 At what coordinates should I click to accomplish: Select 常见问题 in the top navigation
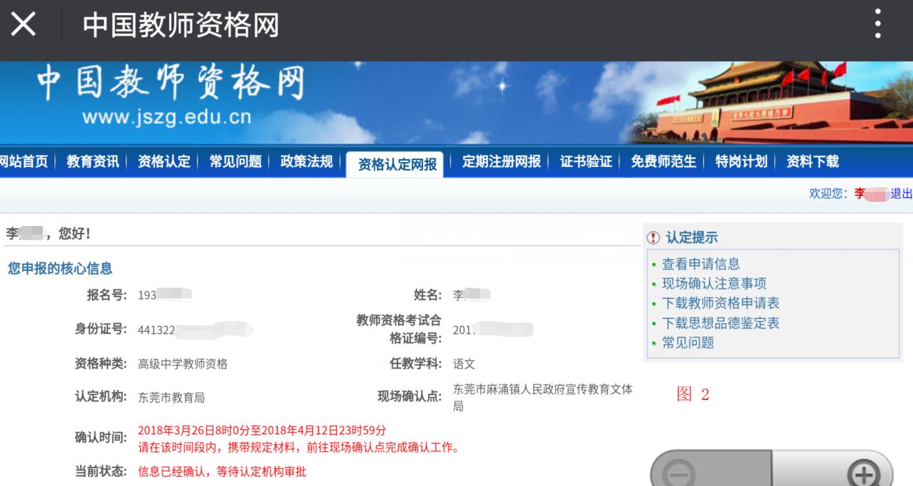tap(235, 162)
